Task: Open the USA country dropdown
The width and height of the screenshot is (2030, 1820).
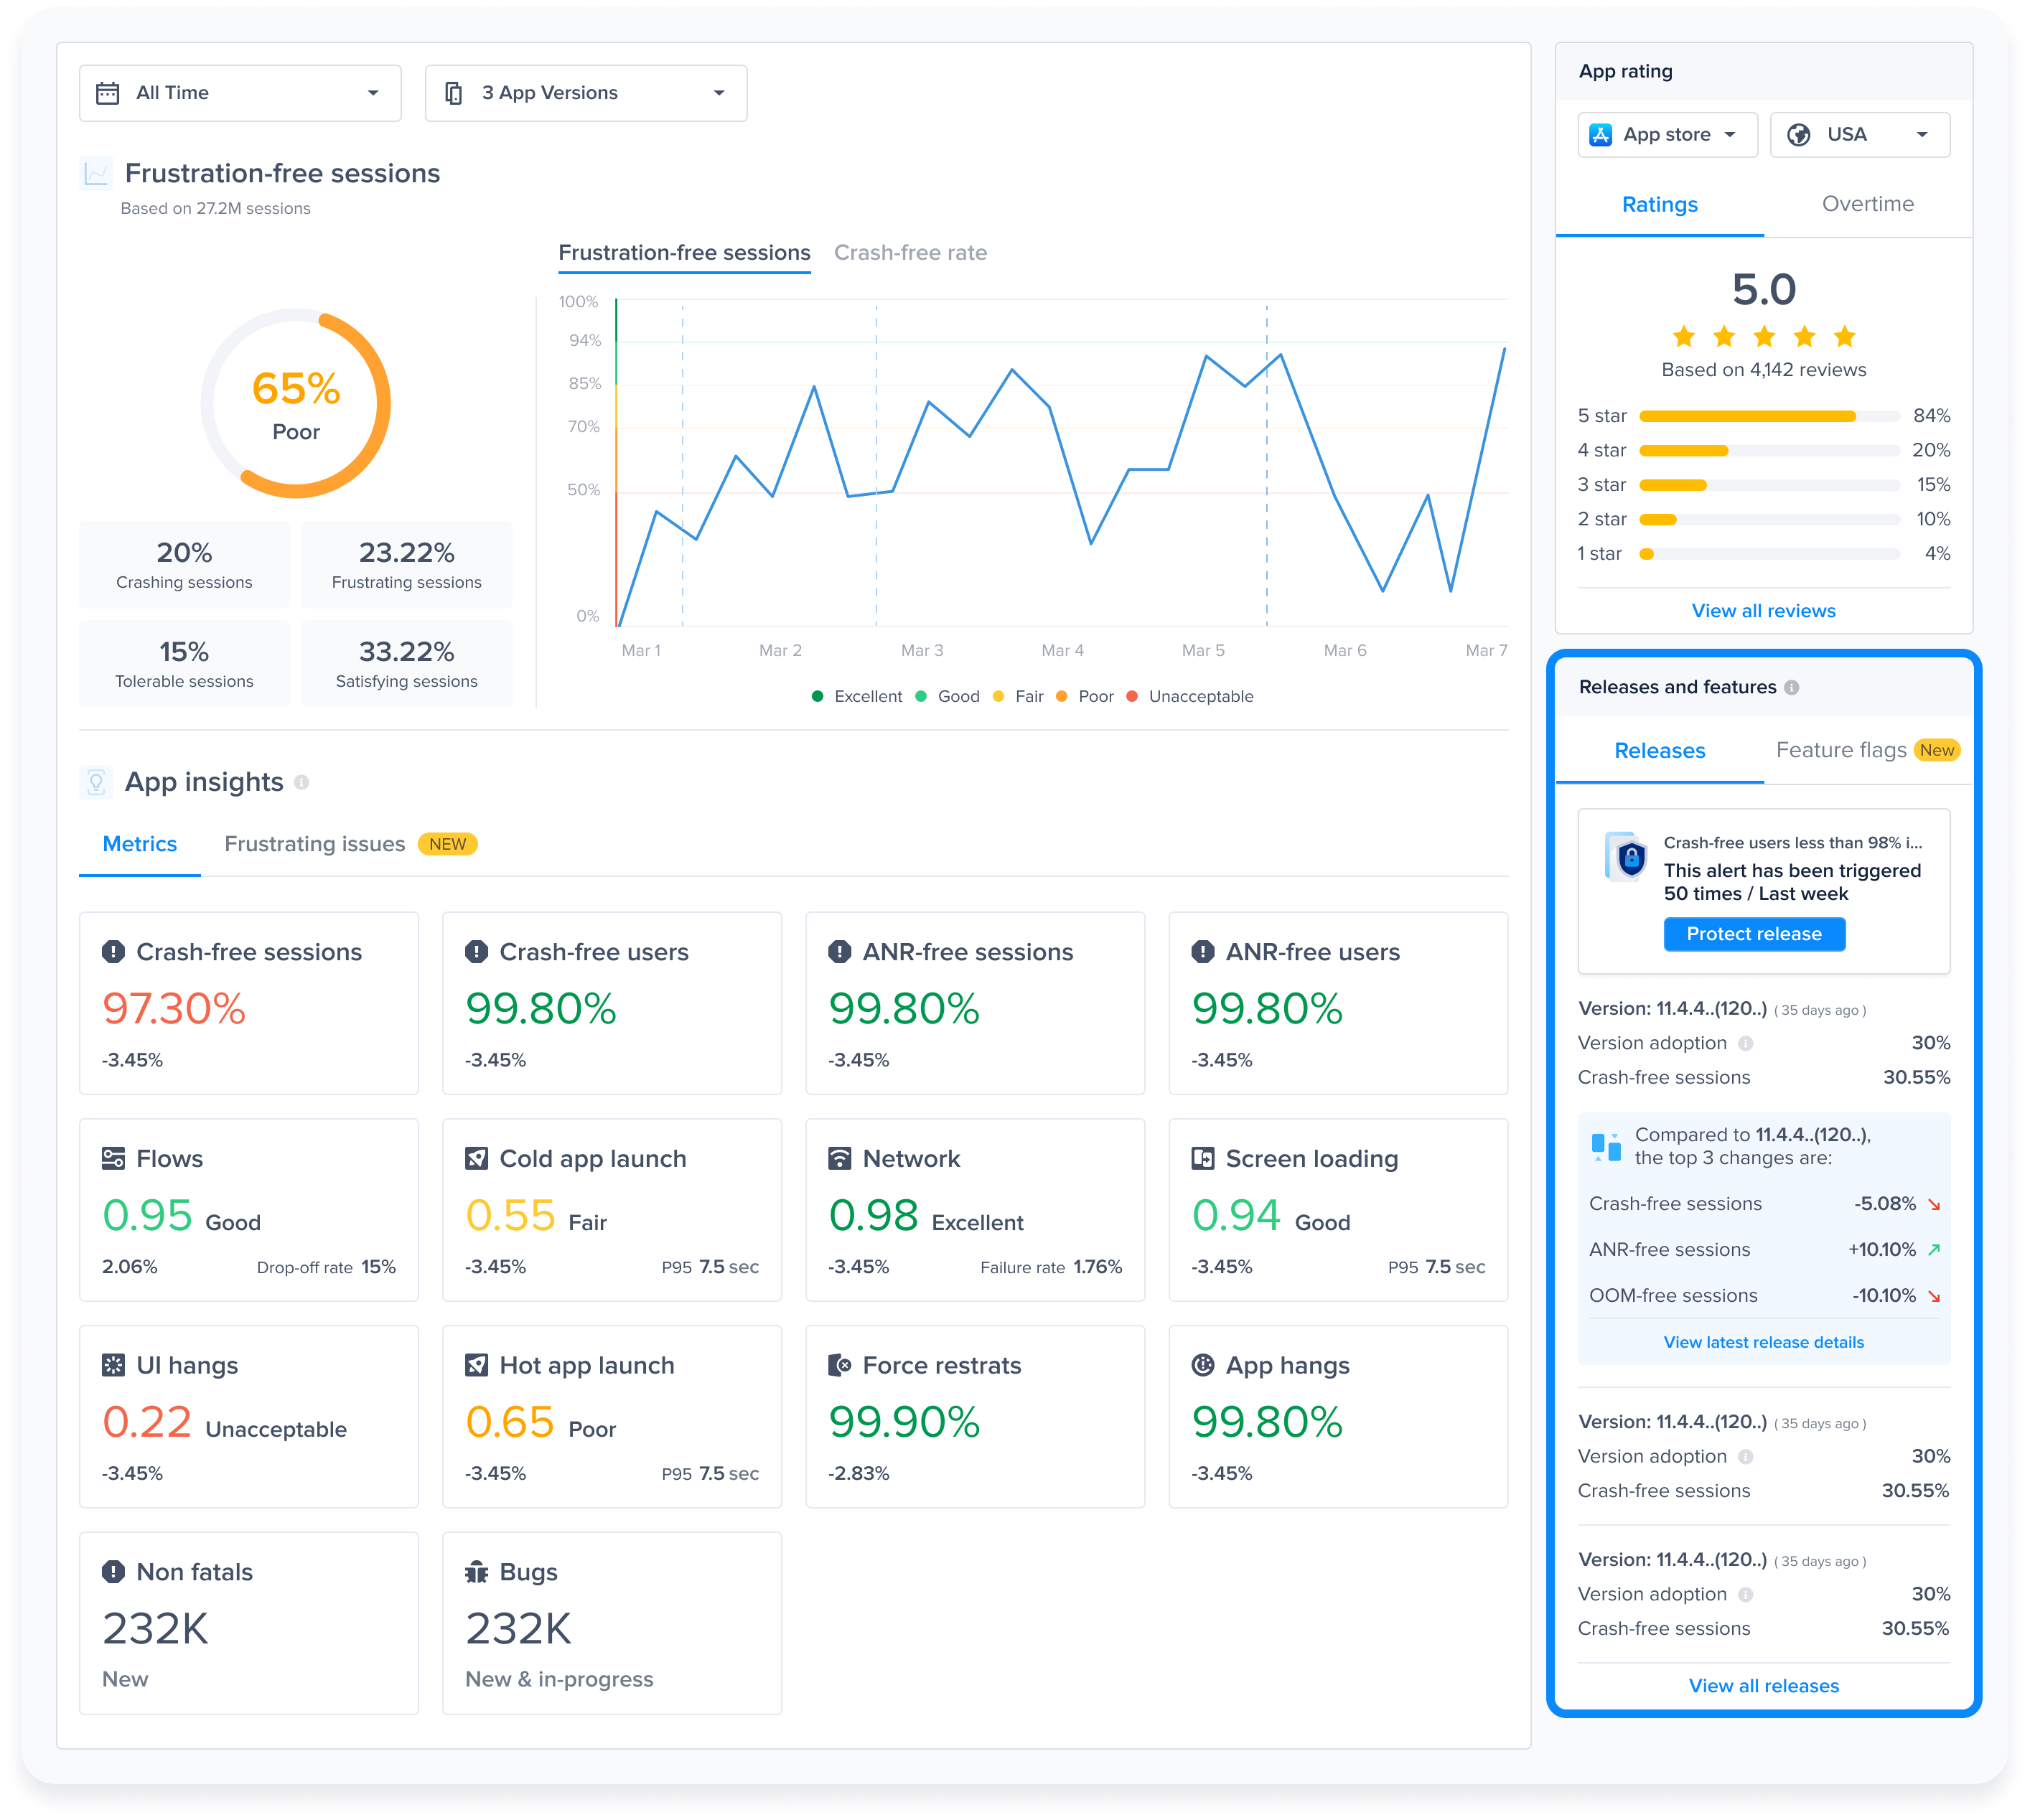Action: point(1860,134)
